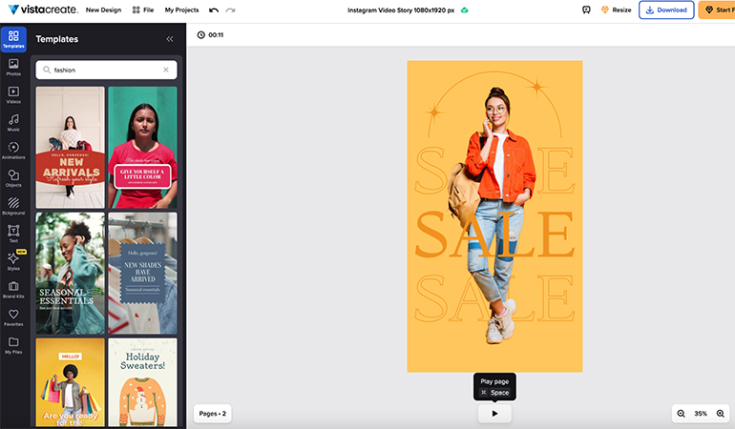Select the New Arrivals template
Image resolution: width=735 pixels, height=429 pixels.
(x=71, y=148)
